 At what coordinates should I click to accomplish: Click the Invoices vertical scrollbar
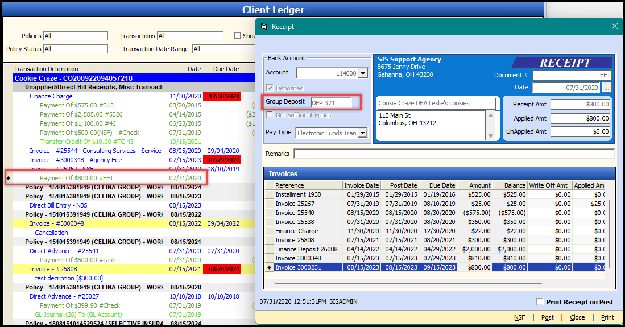(x=610, y=234)
